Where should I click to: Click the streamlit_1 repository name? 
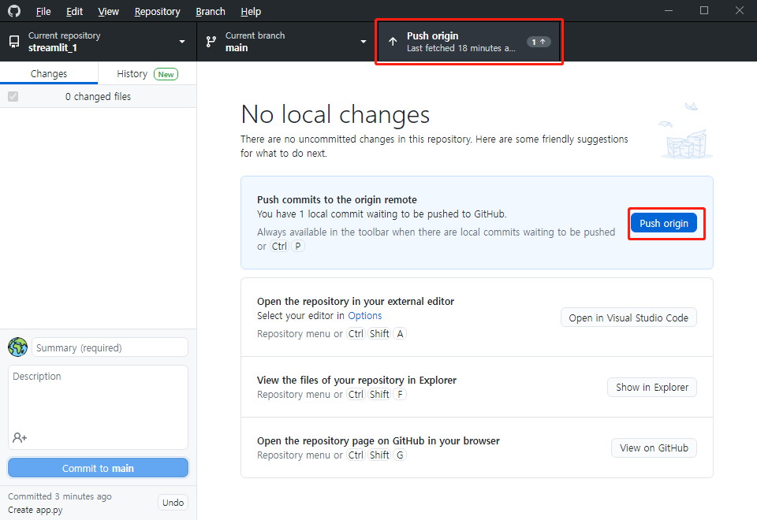coord(53,48)
